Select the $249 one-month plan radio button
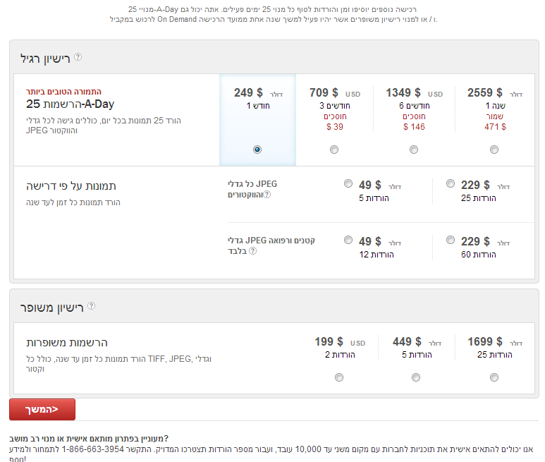The width and height of the screenshot is (545, 462). (x=257, y=150)
